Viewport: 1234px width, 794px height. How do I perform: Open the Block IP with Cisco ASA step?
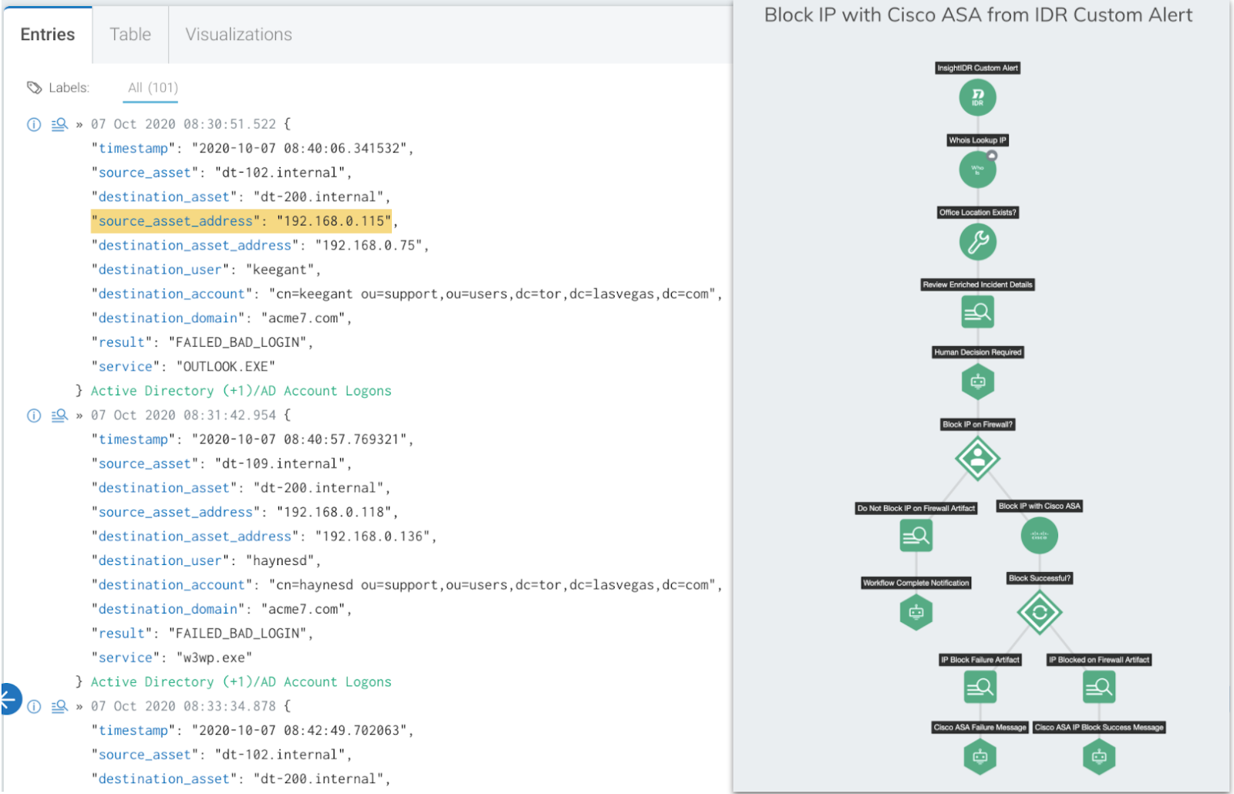pyautogui.click(x=1039, y=535)
